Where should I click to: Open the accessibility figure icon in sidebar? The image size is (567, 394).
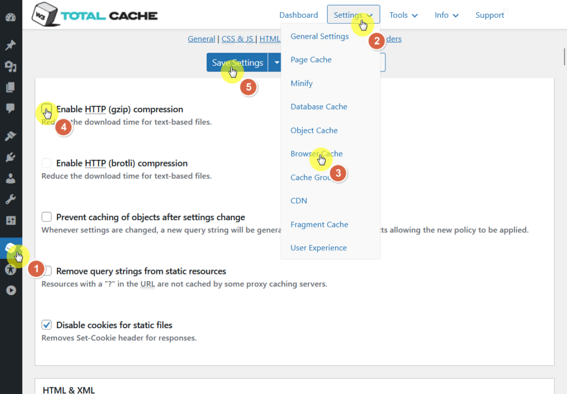[11, 269]
